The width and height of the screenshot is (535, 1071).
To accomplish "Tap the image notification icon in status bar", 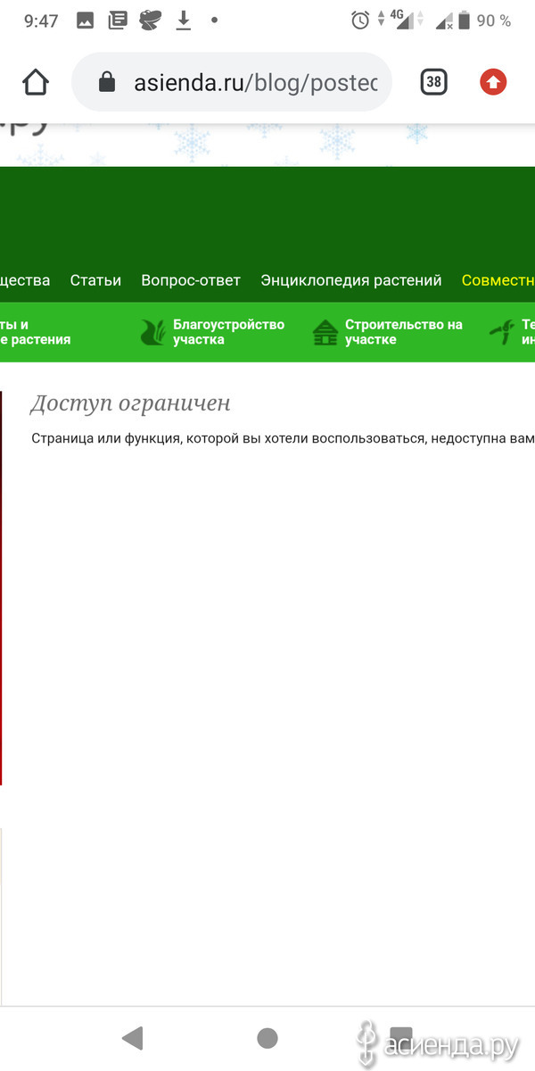I will tap(86, 21).
